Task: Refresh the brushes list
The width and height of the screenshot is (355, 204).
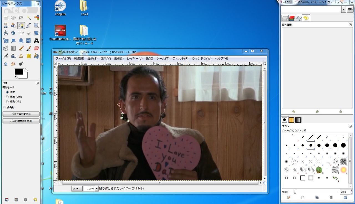Action: pyautogui.click(x=345, y=198)
